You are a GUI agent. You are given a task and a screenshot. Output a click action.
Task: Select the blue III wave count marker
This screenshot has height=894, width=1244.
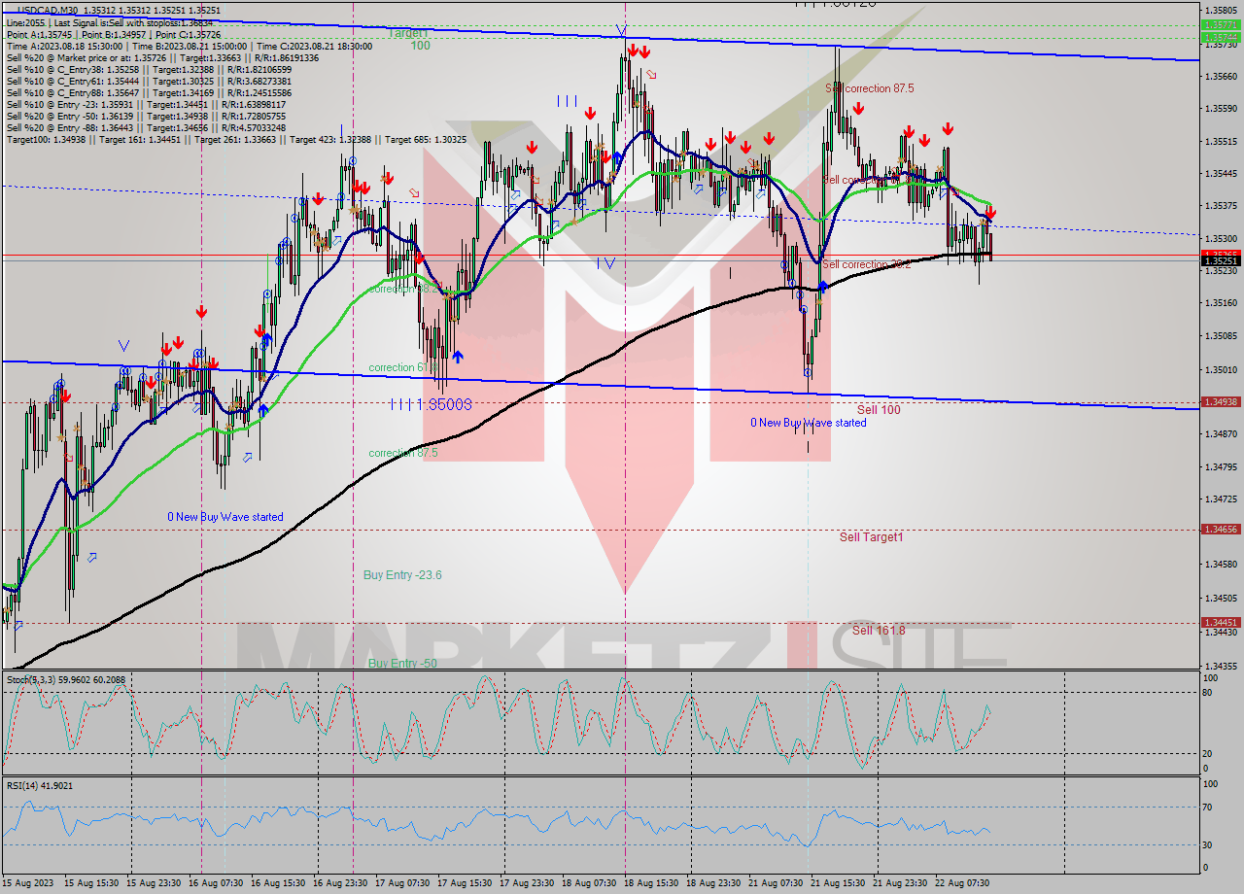pyautogui.click(x=567, y=100)
